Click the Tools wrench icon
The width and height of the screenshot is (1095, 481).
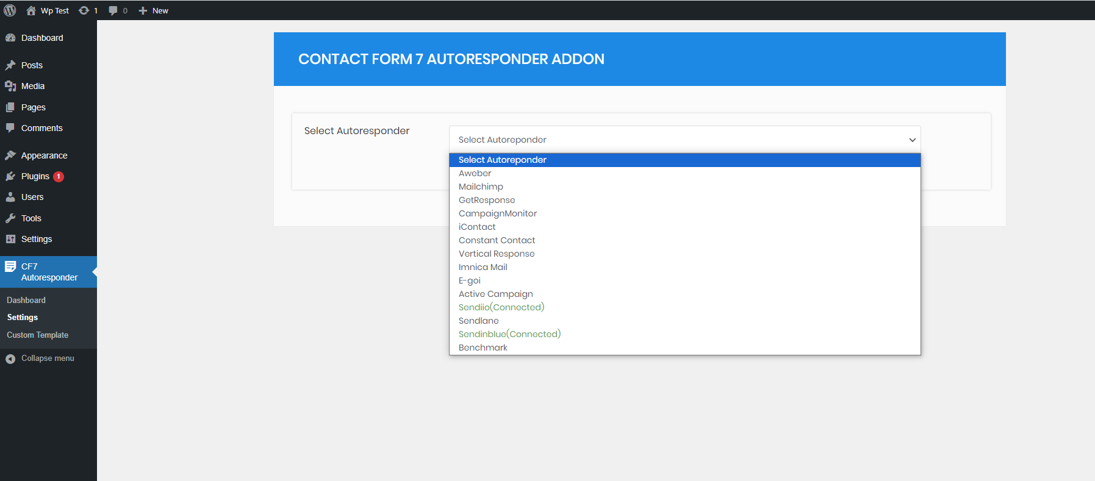click(x=10, y=218)
